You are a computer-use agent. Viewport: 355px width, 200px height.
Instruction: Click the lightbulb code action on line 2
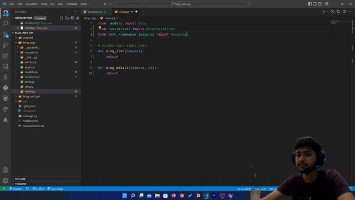(100, 28)
